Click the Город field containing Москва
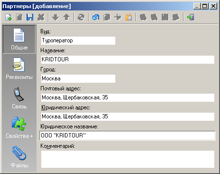Viewport: 220px width, 174px height. [x=78, y=78]
